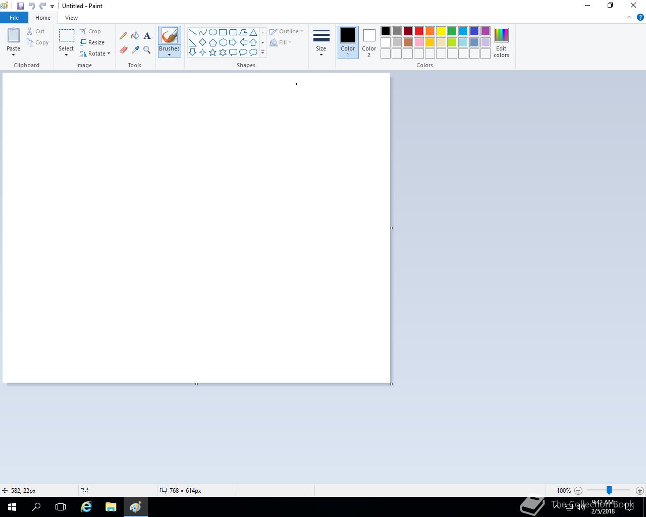The width and height of the screenshot is (646, 517).
Task: Open the Size line thickness dropdown
Action: pos(321,42)
